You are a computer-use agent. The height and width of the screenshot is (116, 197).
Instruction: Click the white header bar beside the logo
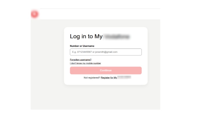[x=99, y=14]
